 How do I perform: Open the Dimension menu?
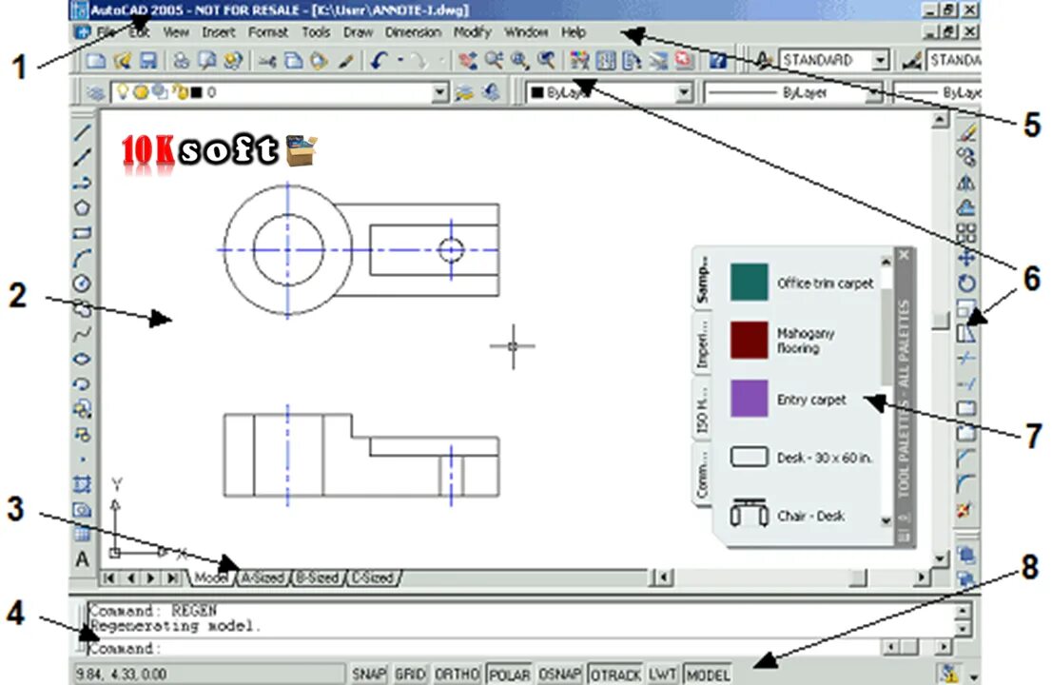pos(413,32)
